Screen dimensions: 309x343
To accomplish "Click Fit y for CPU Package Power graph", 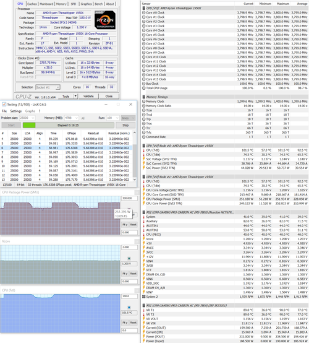I will [x=125, y=225].
